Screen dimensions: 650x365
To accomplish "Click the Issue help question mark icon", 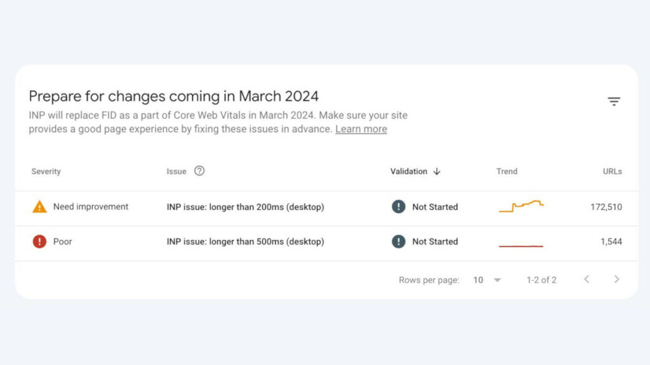I will tap(199, 171).
